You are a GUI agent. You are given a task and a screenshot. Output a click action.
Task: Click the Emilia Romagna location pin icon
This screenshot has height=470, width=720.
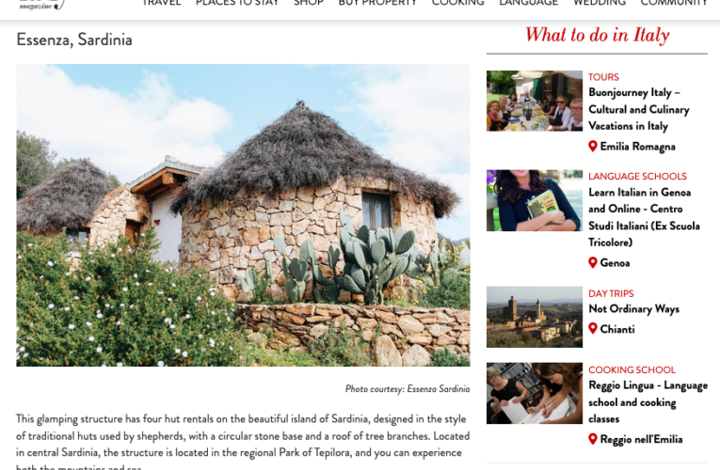click(592, 147)
